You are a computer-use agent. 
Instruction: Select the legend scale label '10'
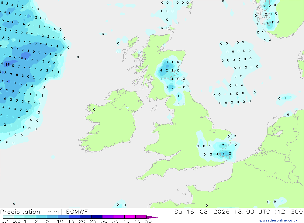pyautogui.click(x=60, y=221)
